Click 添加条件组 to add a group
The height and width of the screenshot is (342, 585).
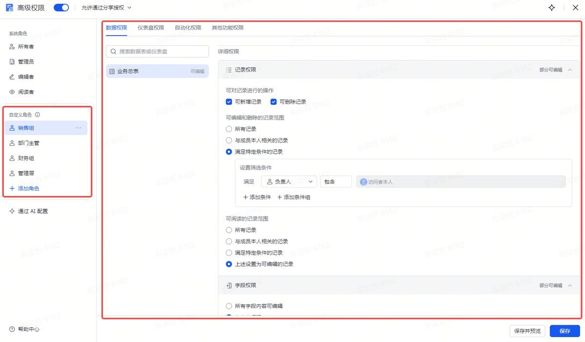click(293, 197)
